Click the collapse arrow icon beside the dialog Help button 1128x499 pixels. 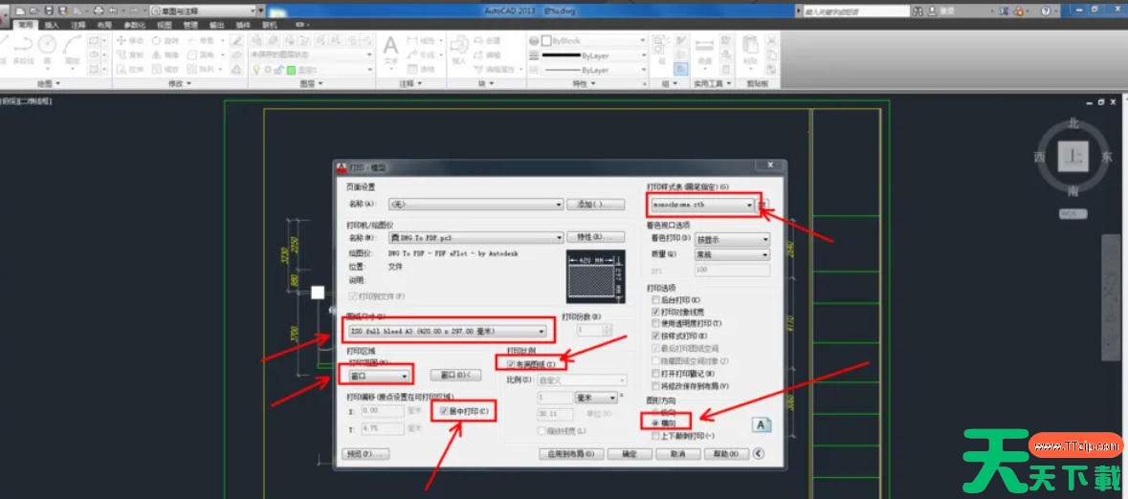click(x=759, y=454)
